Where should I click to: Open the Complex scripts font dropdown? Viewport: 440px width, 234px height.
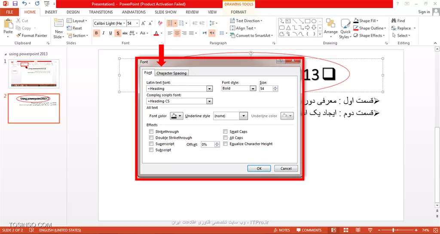209,101
